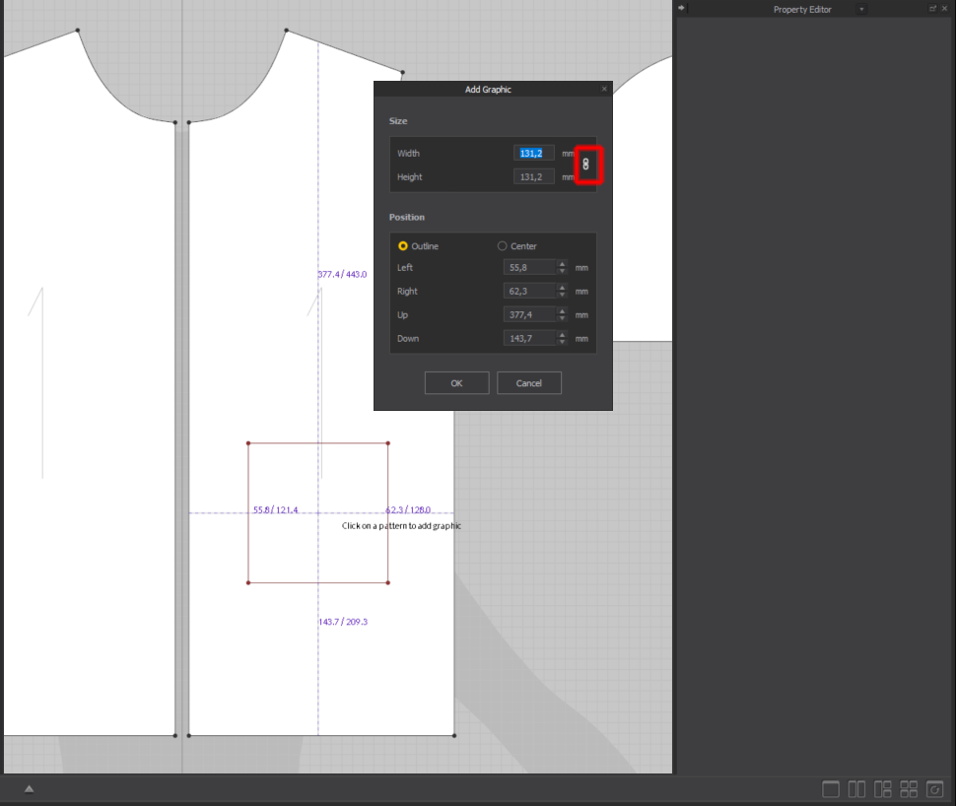Click the triangle arrow in the bottom bar

(x=29, y=789)
